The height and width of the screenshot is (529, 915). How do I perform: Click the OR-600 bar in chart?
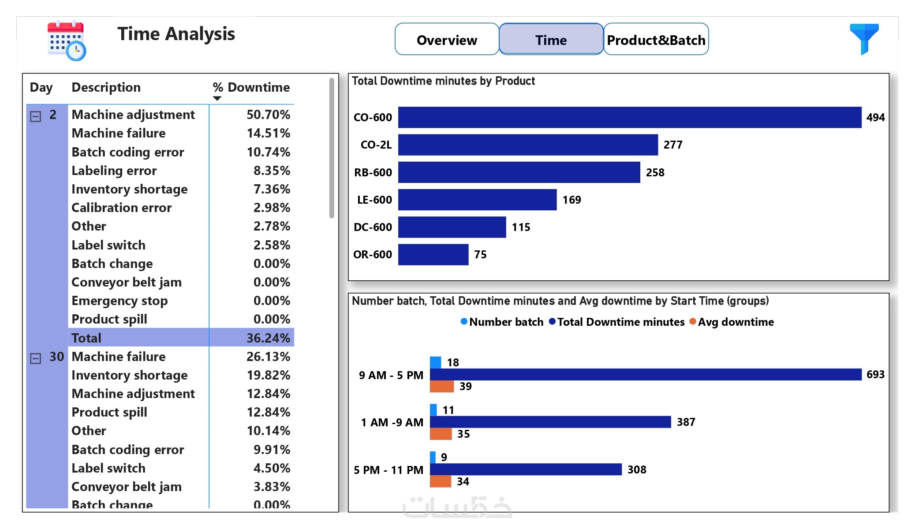click(433, 254)
